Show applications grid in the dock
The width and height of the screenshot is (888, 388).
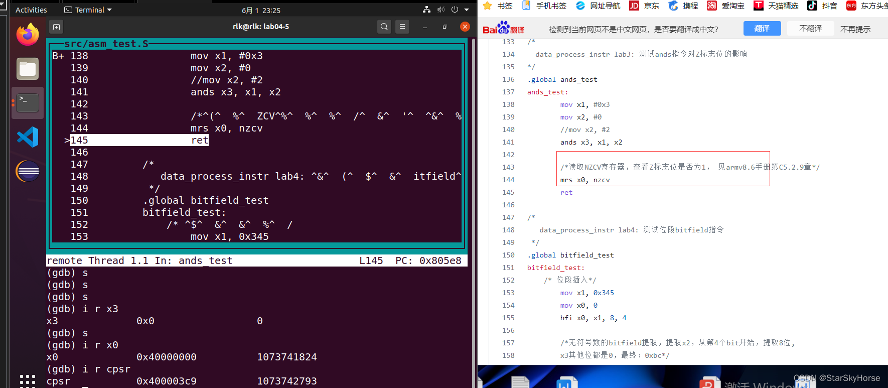pos(28,381)
